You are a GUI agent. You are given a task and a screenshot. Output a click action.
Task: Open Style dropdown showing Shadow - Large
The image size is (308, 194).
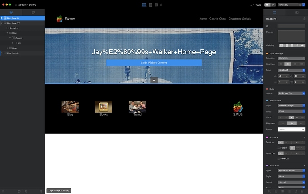[x=291, y=106]
